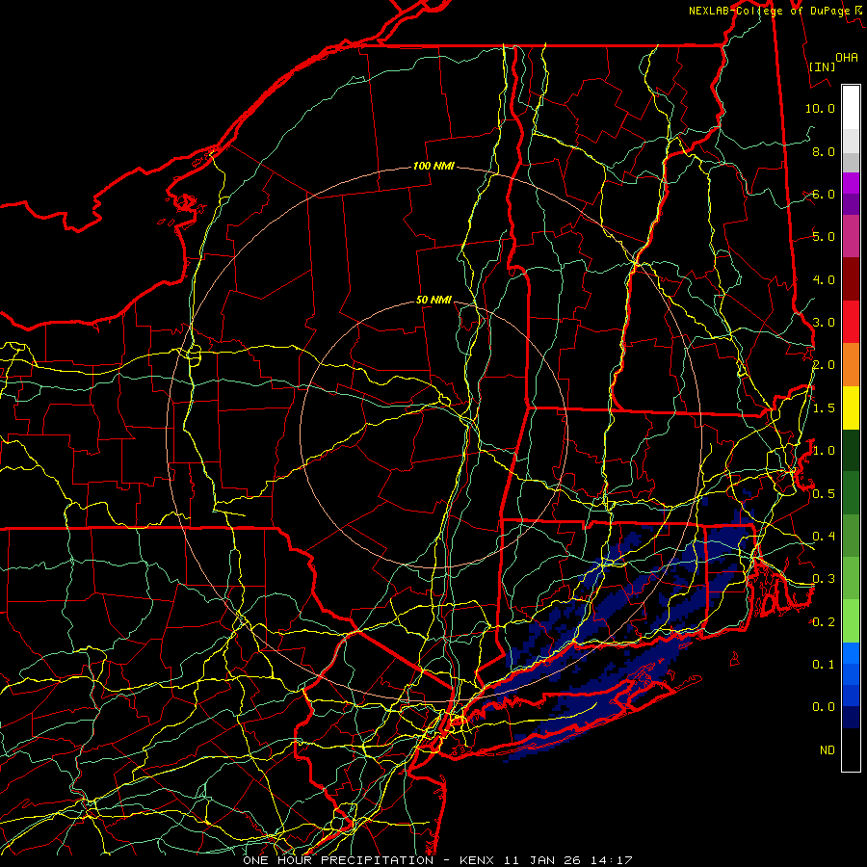Click the white 10.0 inch legend swatch
Viewport: 867px width, 867px height.
851,108
